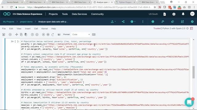
Task: Open the Format cell type dropdown
Action: tap(81, 35)
